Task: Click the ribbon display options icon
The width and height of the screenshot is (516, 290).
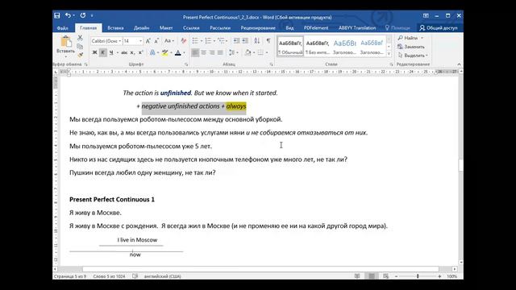Action: [426, 15]
